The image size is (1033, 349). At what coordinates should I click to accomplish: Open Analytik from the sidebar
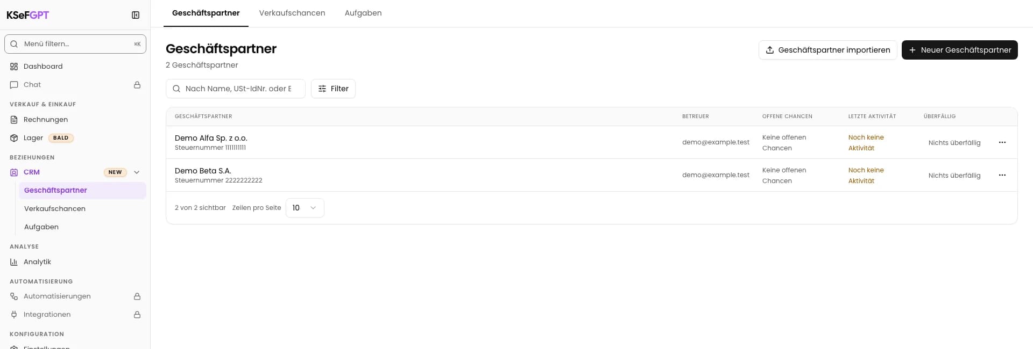(x=75, y=262)
